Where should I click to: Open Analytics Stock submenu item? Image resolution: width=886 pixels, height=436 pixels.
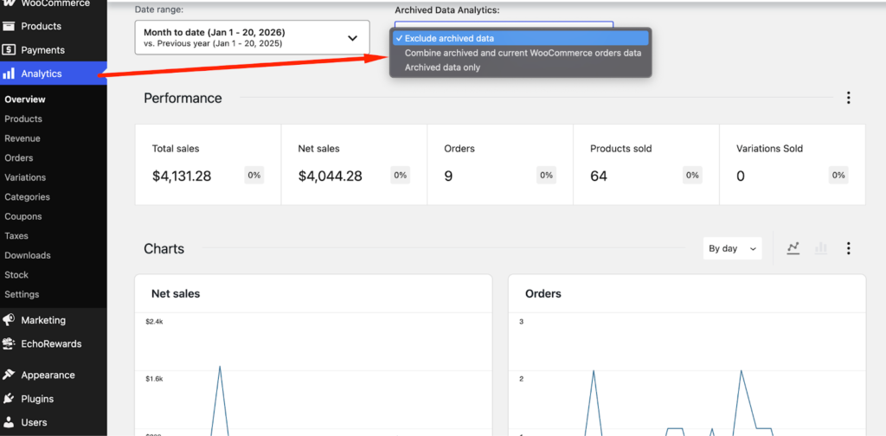pos(16,274)
